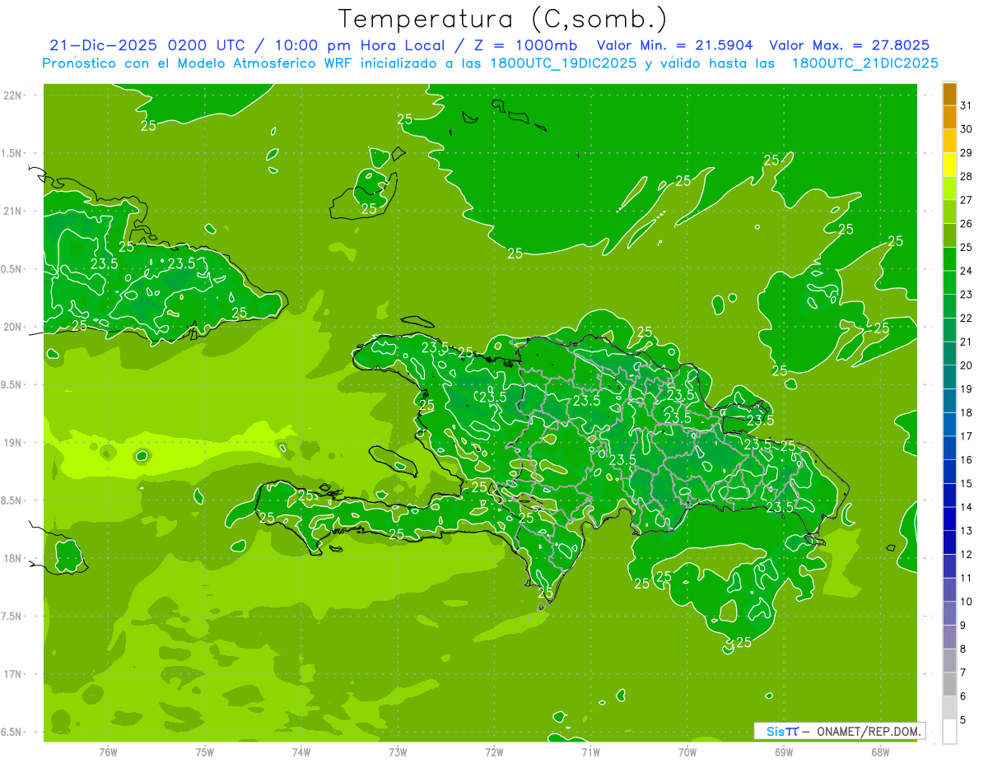Click the '70W' longitude axis label
The image size is (988, 763).
[x=687, y=751]
